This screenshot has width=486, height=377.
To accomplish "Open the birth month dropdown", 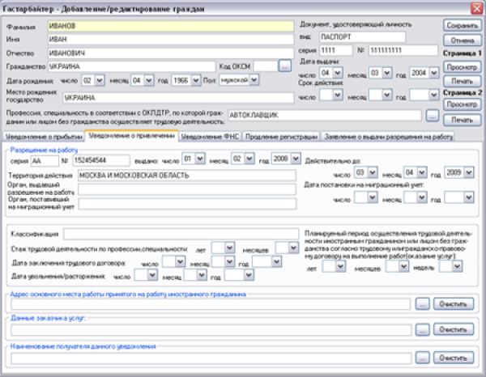I will point(148,81).
